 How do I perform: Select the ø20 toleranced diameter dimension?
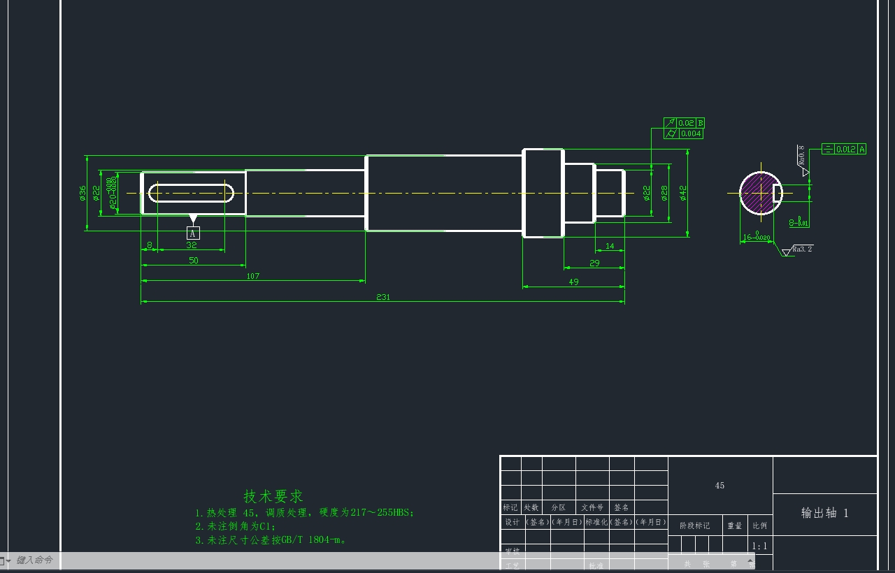pyautogui.click(x=112, y=193)
